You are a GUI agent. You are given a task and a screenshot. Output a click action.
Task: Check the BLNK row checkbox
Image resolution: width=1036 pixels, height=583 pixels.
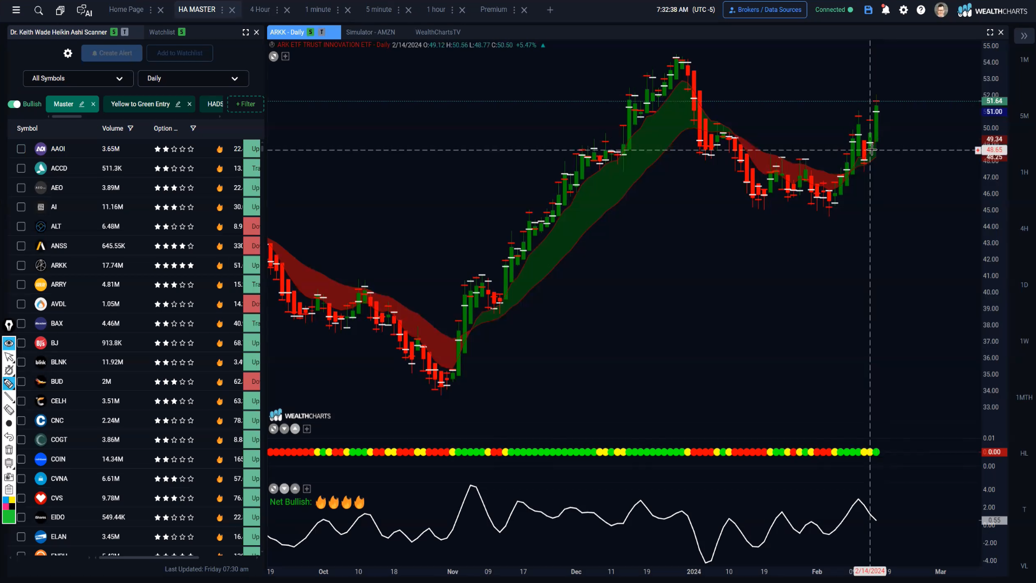[21, 362]
